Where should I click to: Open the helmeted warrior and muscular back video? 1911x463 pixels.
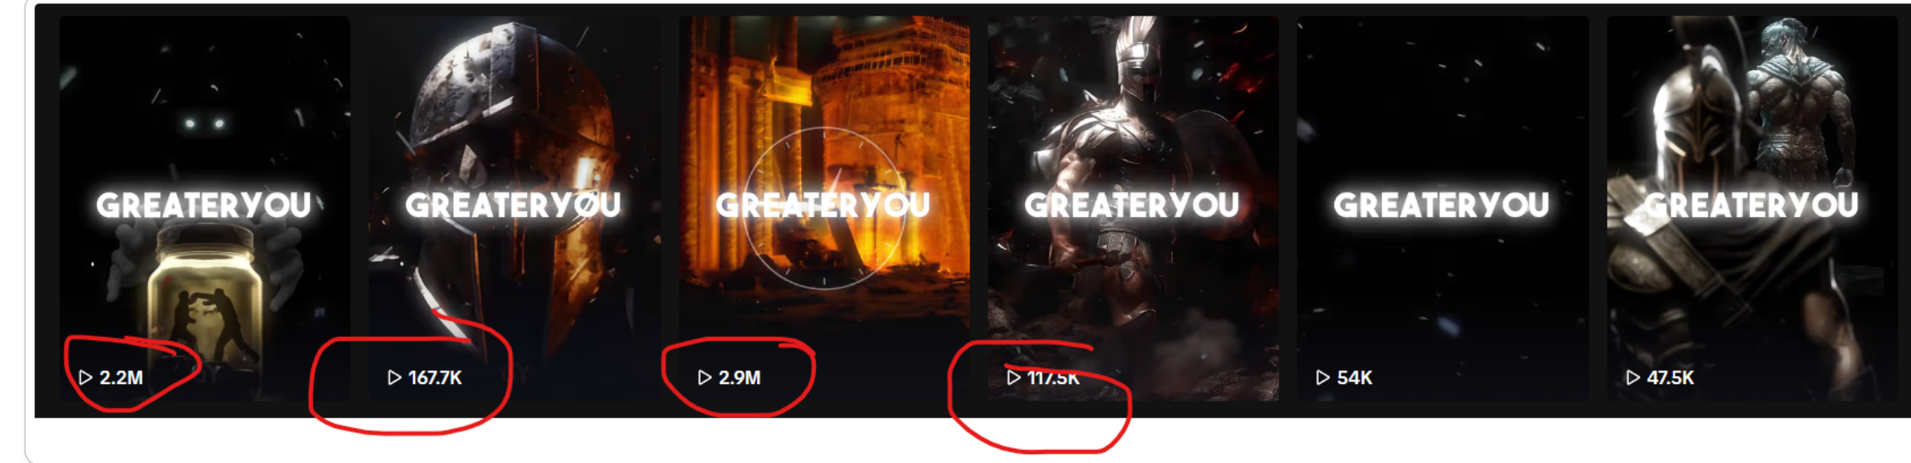coord(1752,209)
